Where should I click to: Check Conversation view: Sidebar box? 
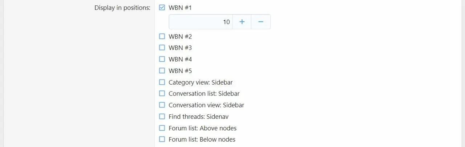click(x=162, y=105)
